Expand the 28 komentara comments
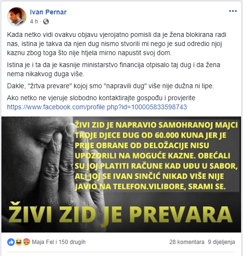 click(x=187, y=242)
